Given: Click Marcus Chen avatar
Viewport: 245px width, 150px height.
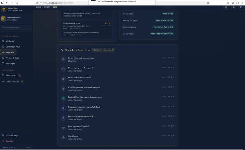Looking at the screenshot, I should click(x=3, y=19).
